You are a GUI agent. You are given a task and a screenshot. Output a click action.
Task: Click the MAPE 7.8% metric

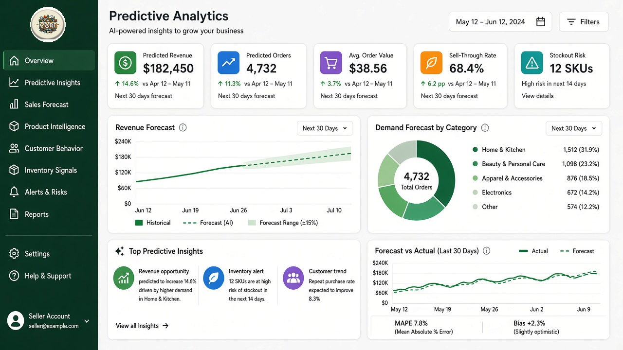click(x=411, y=323)
